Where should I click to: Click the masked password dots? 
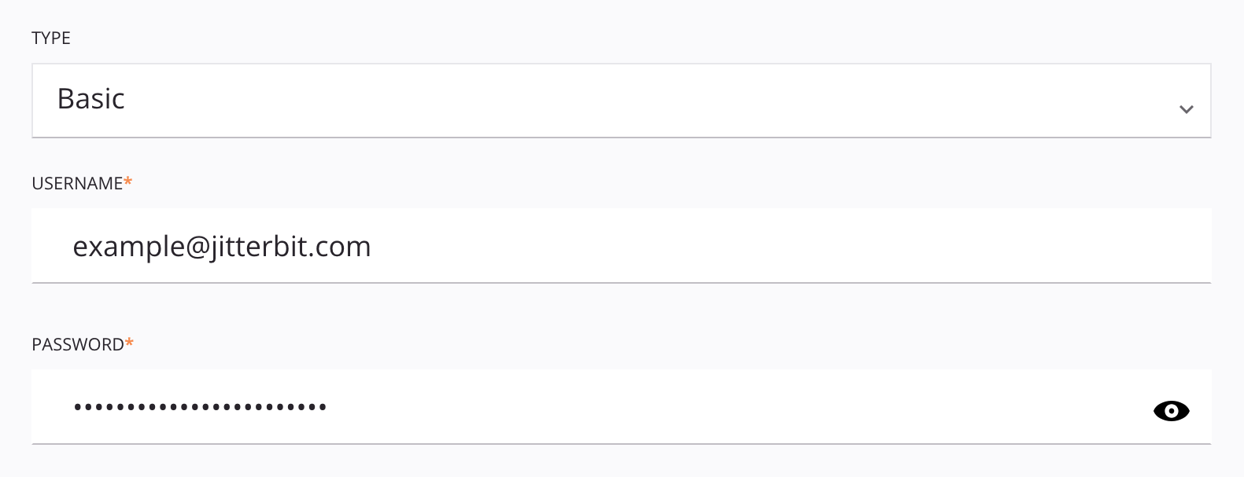tap(200, 407)
